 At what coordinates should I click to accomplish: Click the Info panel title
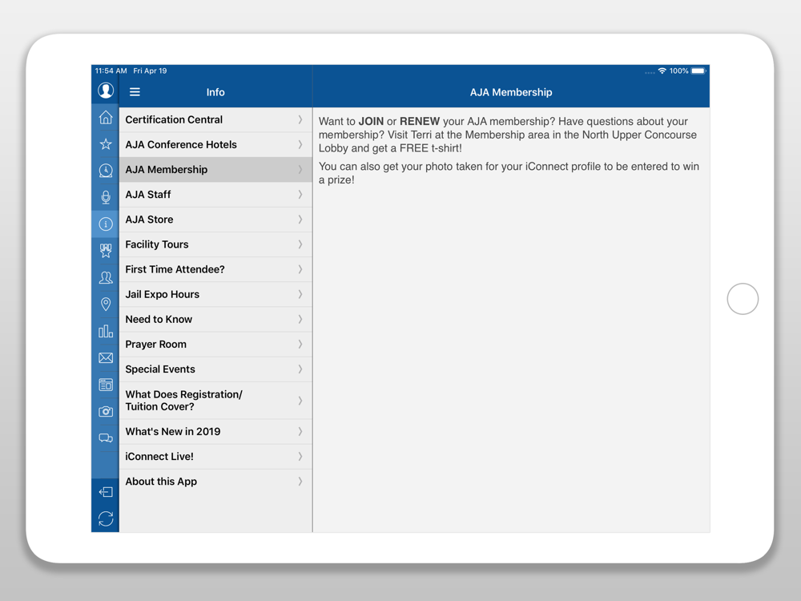click(x=215, y=92)
